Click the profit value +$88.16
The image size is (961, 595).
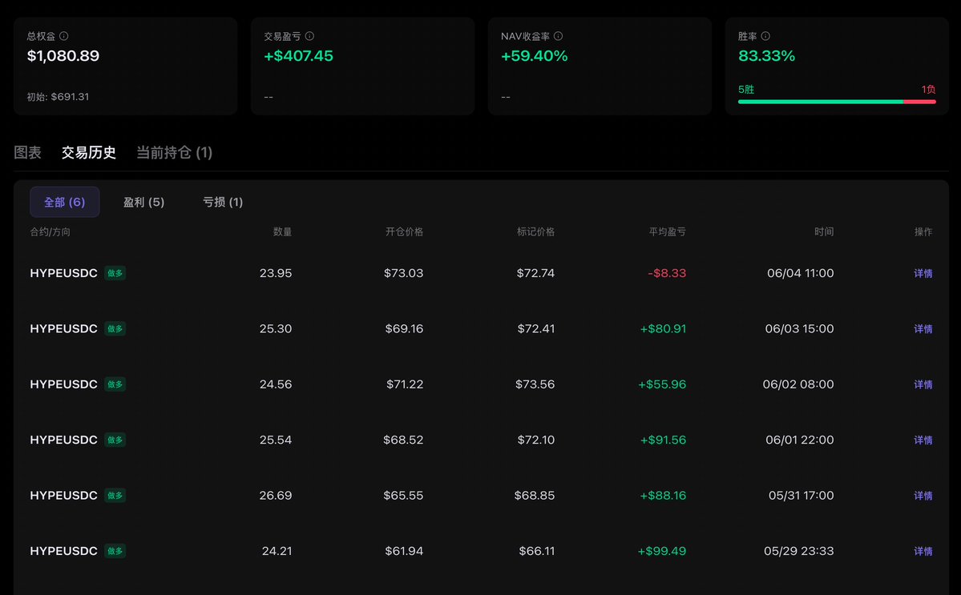tap(663, 495)
